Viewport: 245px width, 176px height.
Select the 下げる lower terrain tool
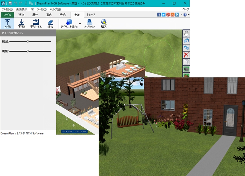tap(22, 23)
